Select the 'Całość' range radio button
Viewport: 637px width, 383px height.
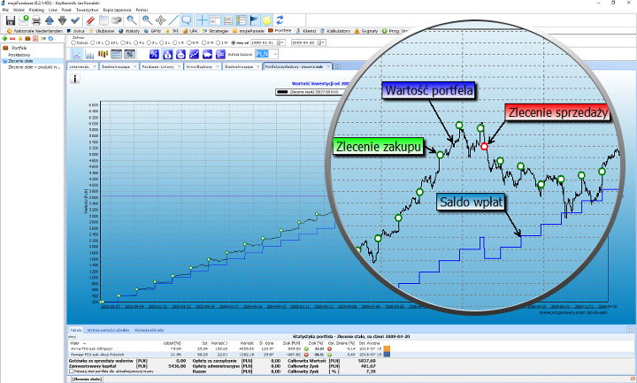72,42
